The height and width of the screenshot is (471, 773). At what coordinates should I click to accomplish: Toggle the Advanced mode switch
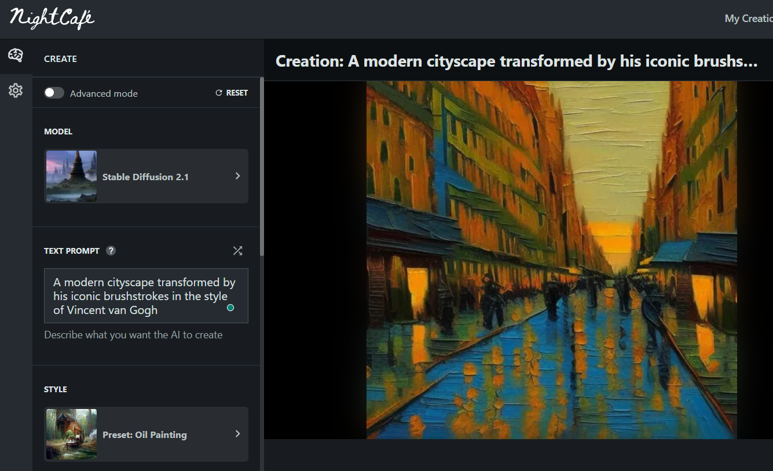[x=54, y=93]
